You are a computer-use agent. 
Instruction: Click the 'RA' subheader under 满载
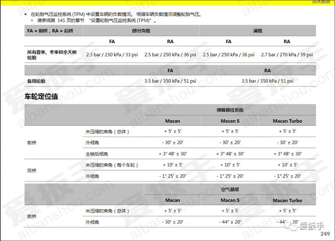[287, 41]
